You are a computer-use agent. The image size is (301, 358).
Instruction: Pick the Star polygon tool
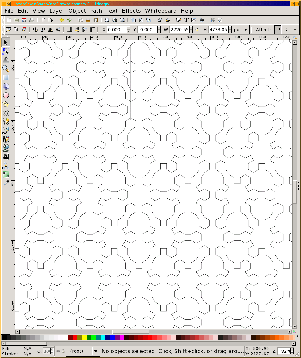6,104
